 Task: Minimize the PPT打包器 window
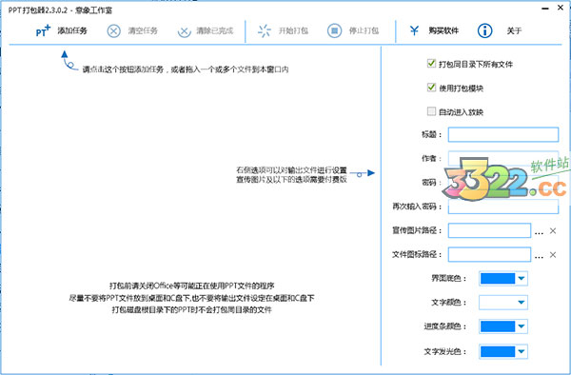pos(545,8)
